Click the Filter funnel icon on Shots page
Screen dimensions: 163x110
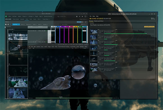pyautogui.click(x=82, y=25)
